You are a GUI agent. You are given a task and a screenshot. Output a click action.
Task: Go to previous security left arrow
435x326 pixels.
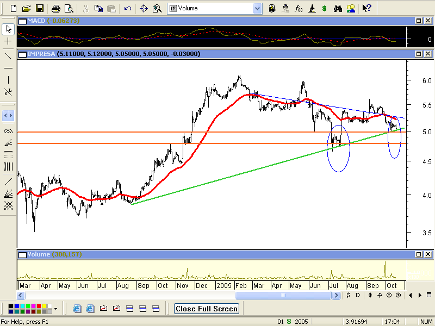(x=411, y=295)
